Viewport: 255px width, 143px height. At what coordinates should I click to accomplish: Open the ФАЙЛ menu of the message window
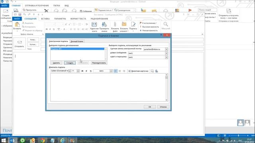tap(17, 19)
